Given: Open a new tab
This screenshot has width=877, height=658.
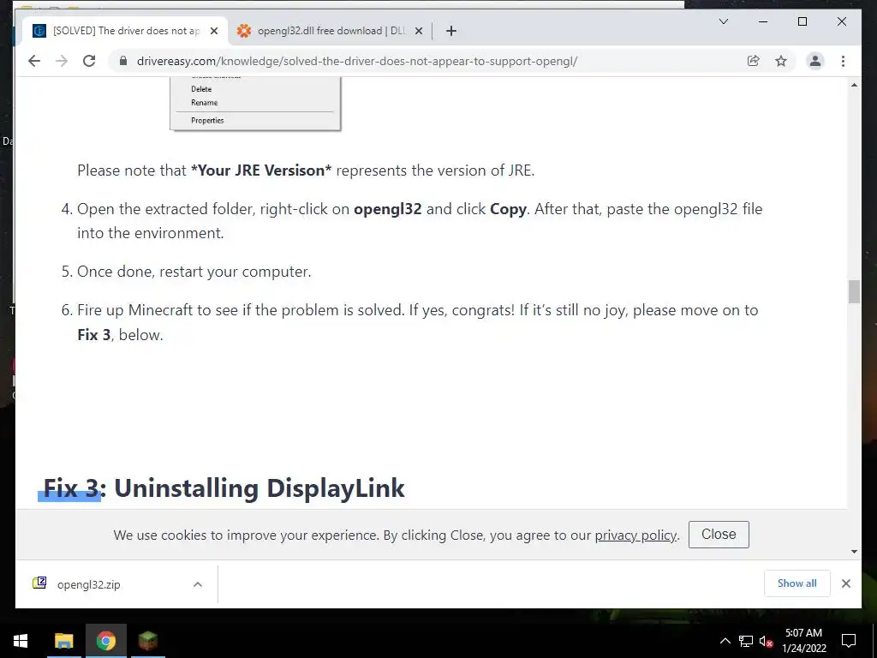Looking at the screenshot, I should (x=451, y=32).
